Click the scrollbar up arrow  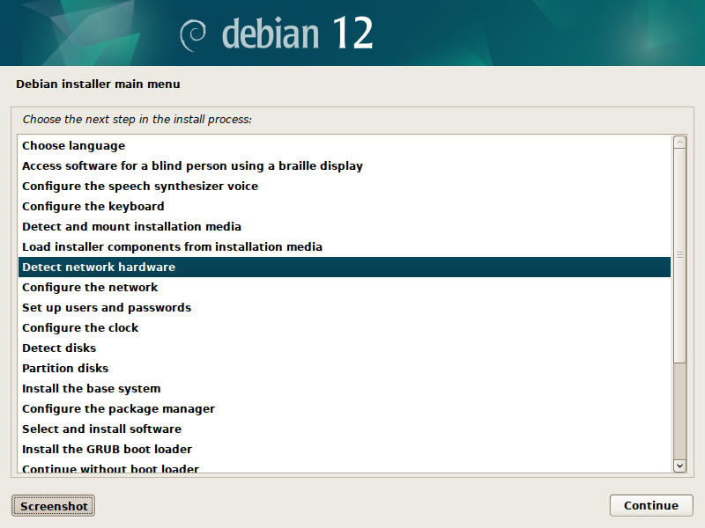point(679,143)
